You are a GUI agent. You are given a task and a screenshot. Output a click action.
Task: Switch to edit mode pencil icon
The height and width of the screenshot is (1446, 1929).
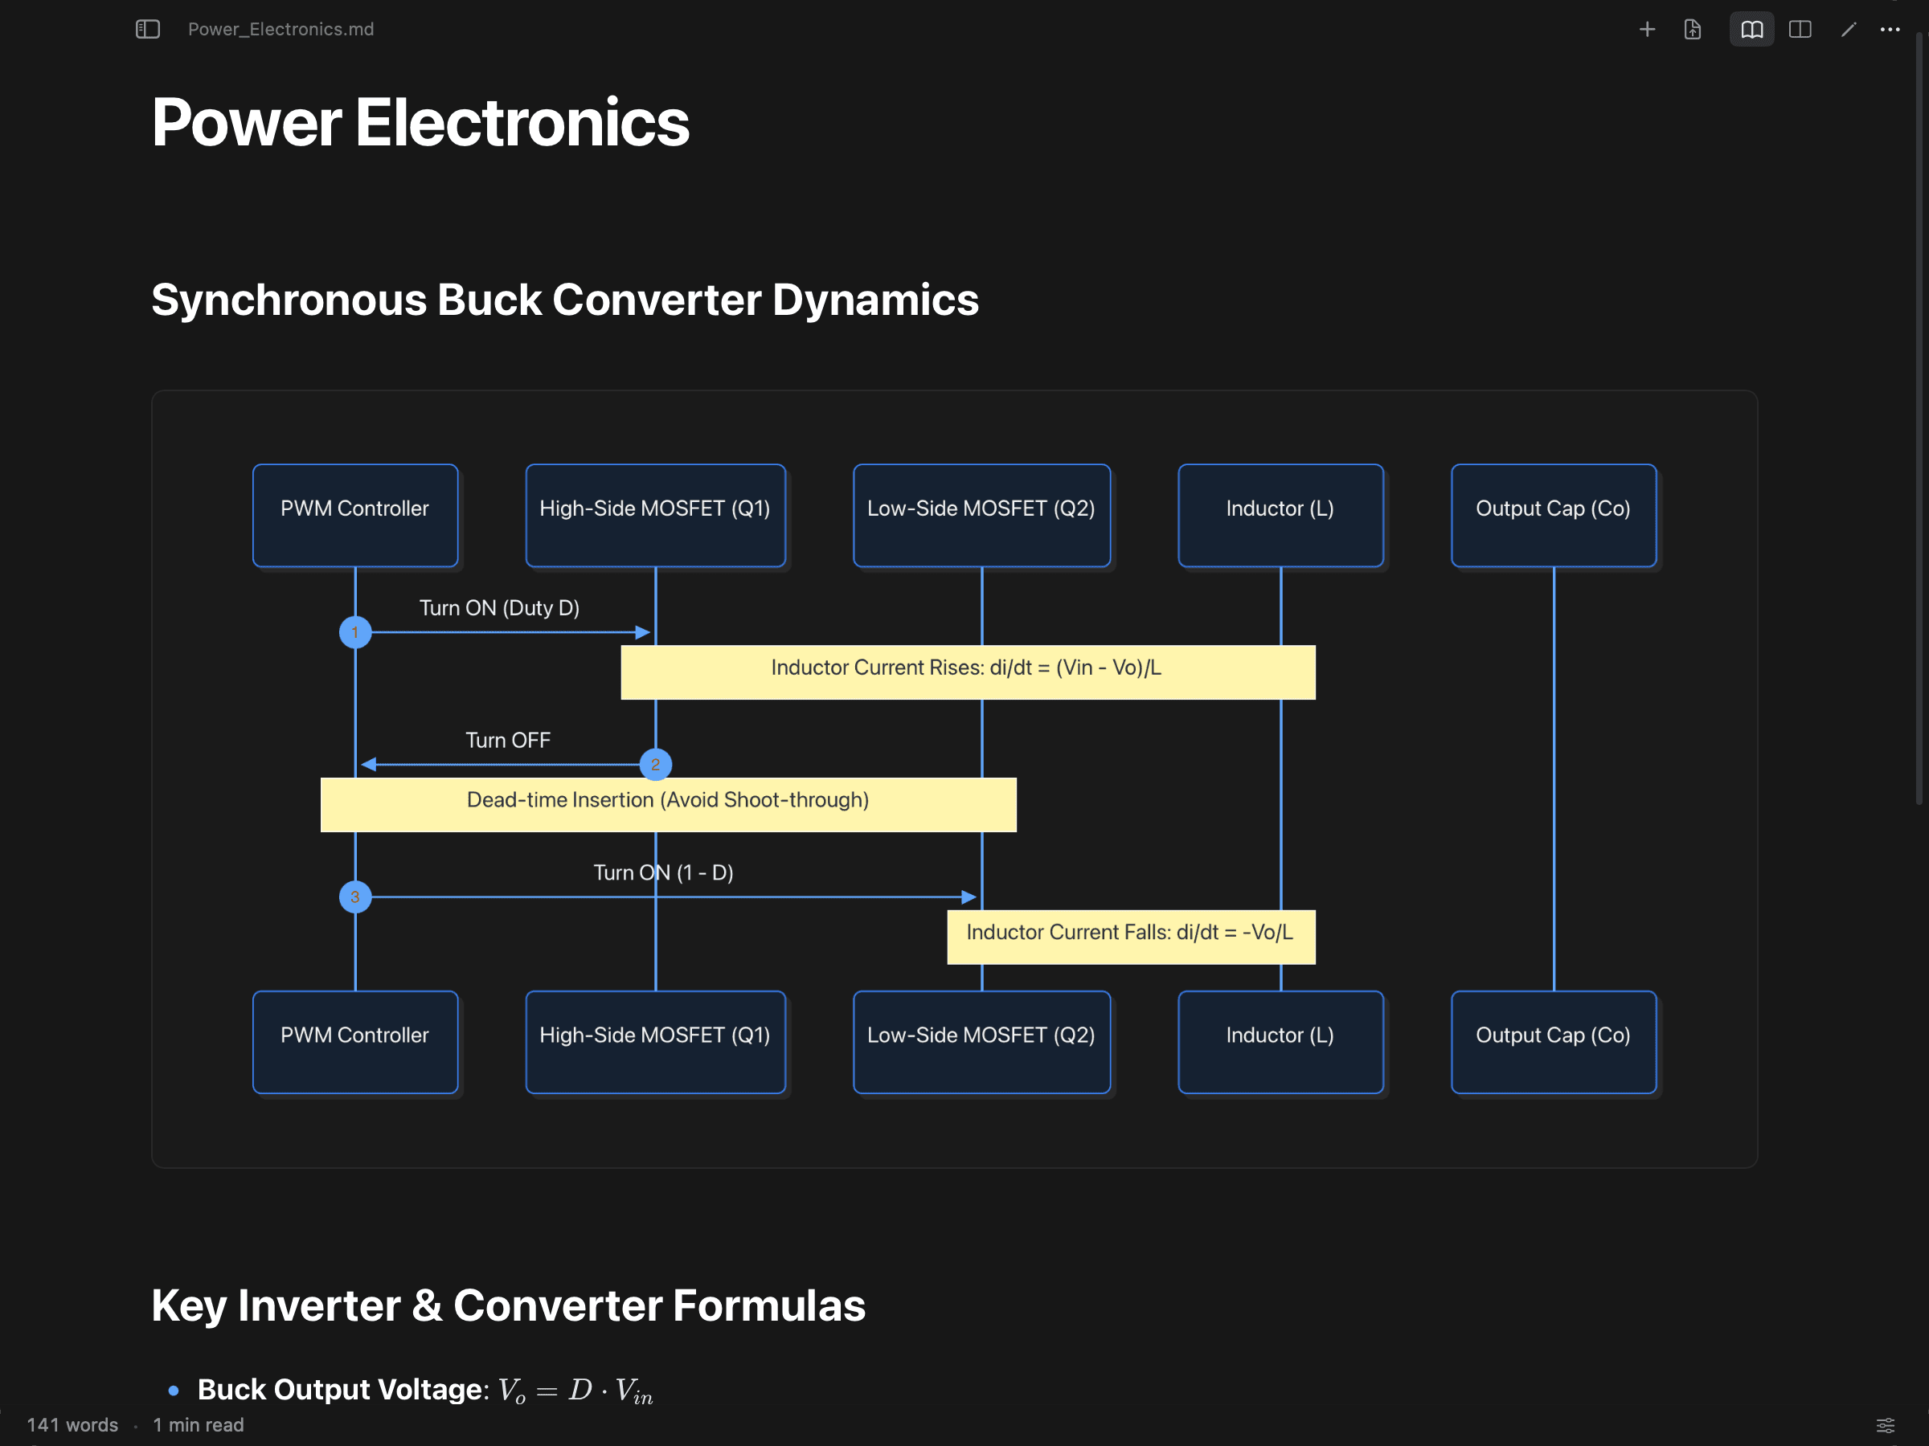[1848, 30]
